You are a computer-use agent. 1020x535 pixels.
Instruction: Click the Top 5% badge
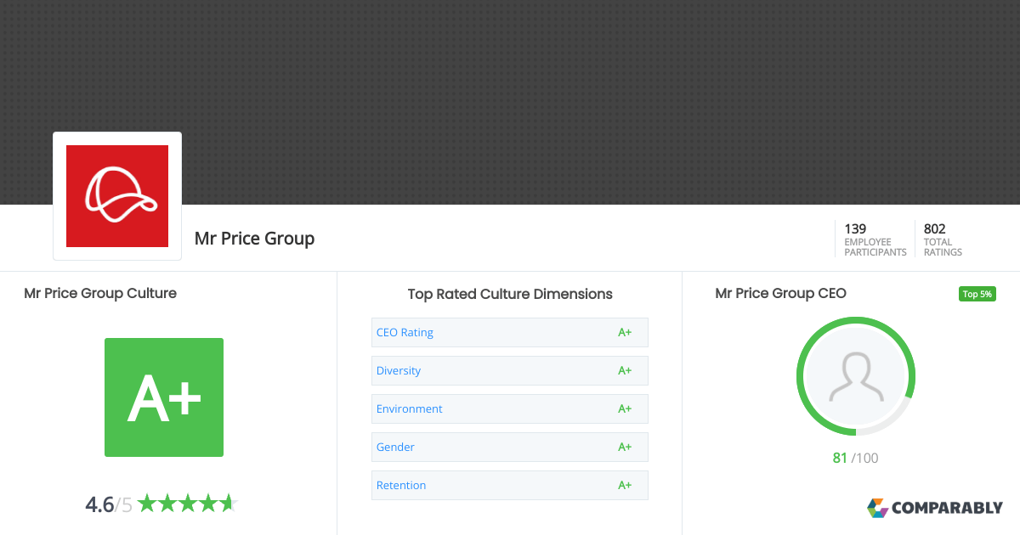977,293
